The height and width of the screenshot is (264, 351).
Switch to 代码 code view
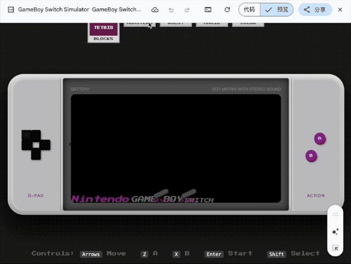click(250, 10)
